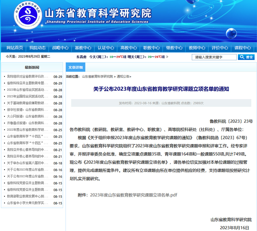The image size is (257, 231).
Task: Click today's date 2023年8月29日 星期二
Action: point(28,57)
